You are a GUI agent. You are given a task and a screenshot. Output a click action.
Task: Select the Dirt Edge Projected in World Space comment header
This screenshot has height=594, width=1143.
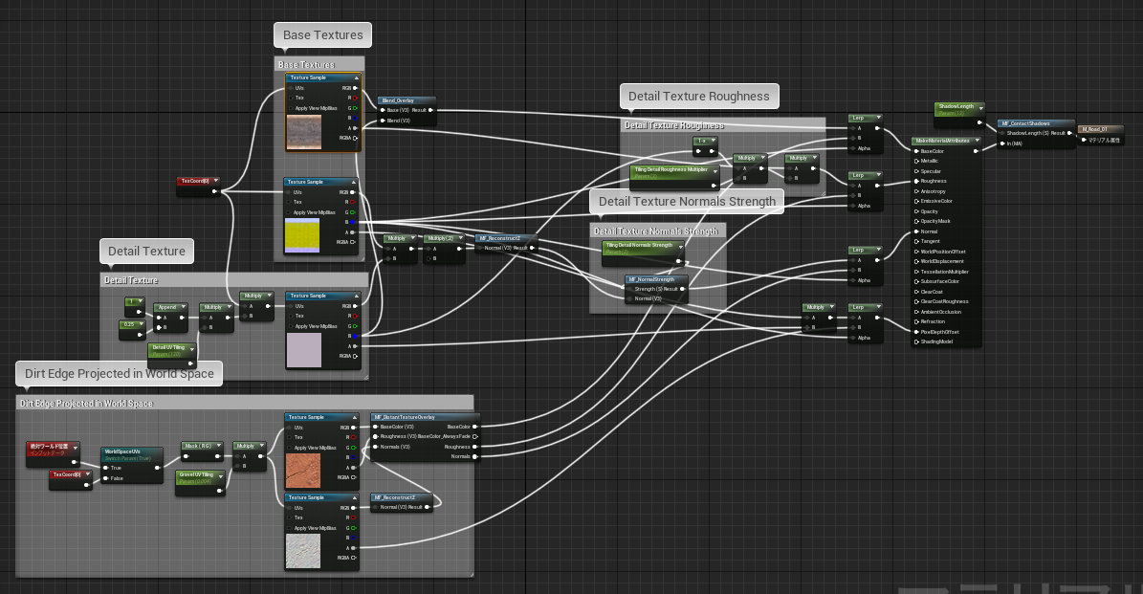[244, 403]
